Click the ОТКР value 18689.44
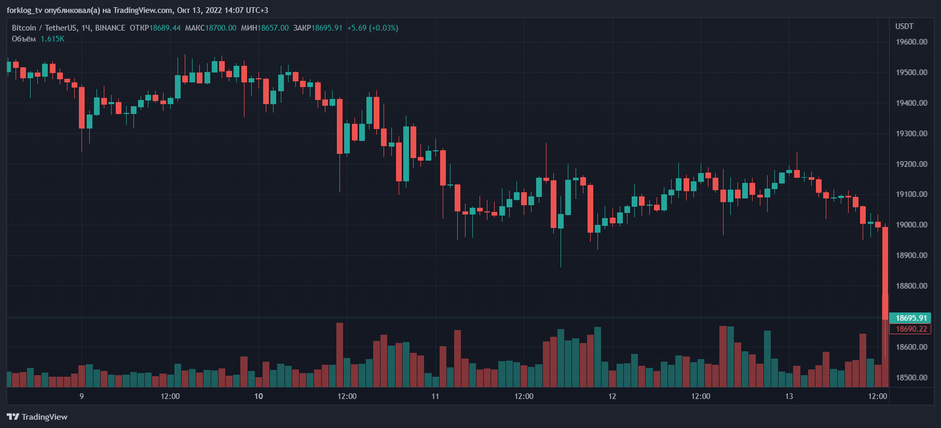This screenshot has width=941, height=428. click(165, 28)
